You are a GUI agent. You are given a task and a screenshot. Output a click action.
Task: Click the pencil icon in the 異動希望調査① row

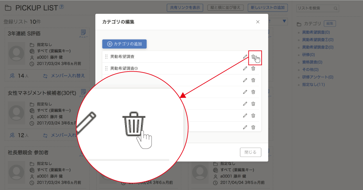245,68
